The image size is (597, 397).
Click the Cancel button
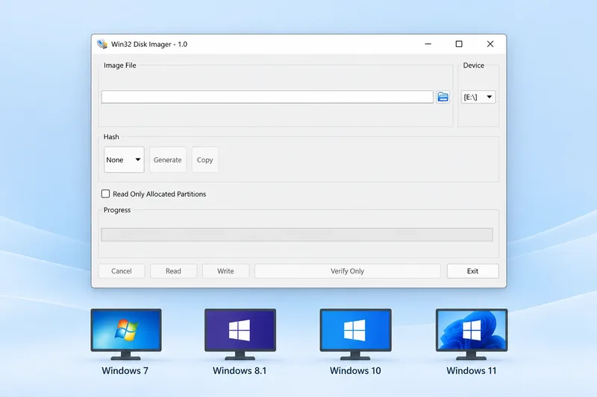pos(122,271)
